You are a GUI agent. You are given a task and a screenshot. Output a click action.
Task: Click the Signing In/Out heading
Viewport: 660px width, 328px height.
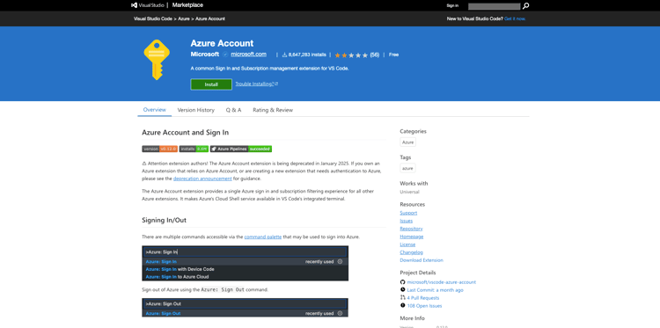click(165, 221)
